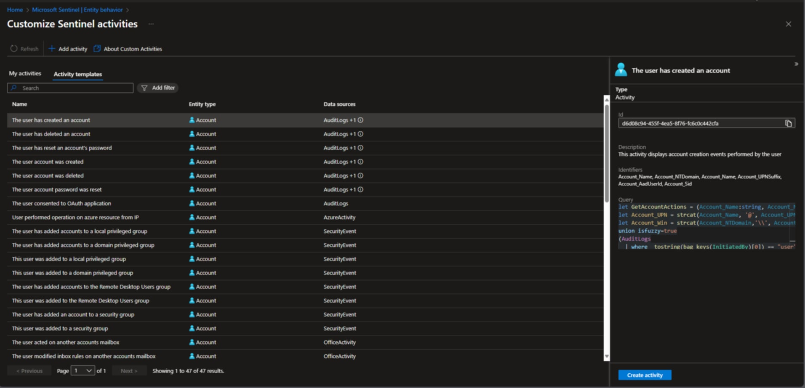Open the ellipsis menu beside the page title
The height and width of the screenshot is (388, 805).
coord(151,24)
